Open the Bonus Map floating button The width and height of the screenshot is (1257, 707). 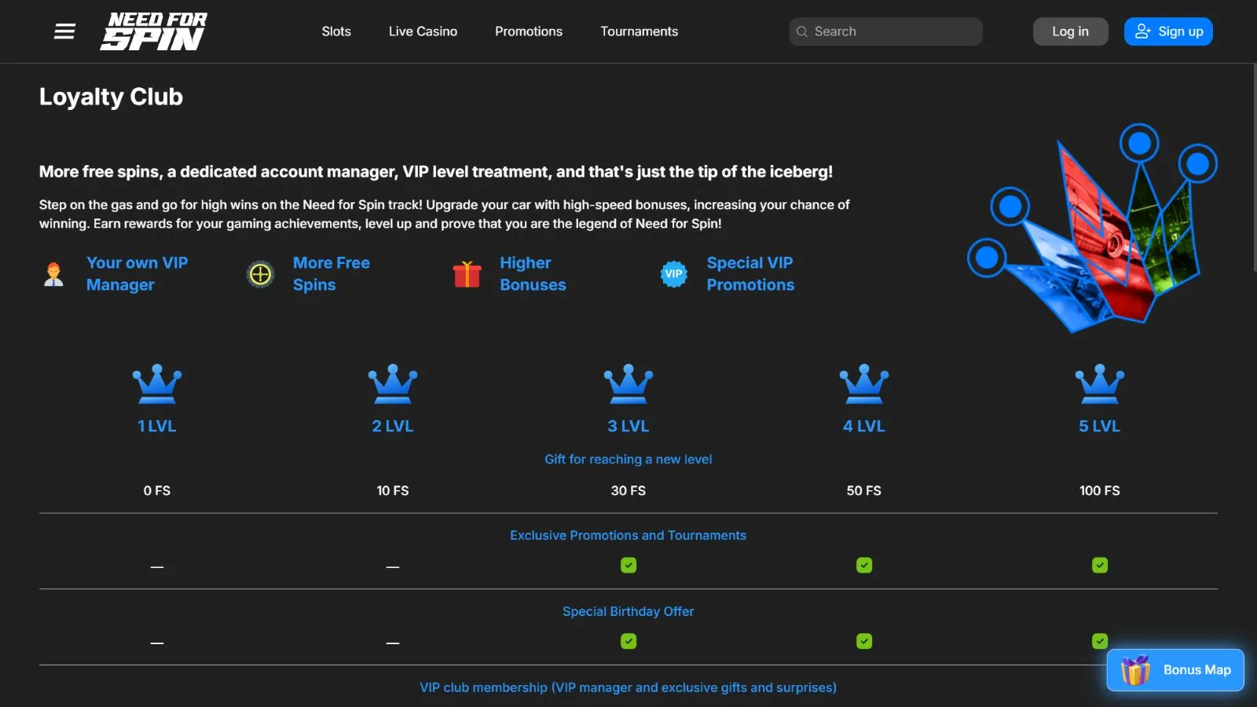pyautogui.click(x=1175, y=670)
